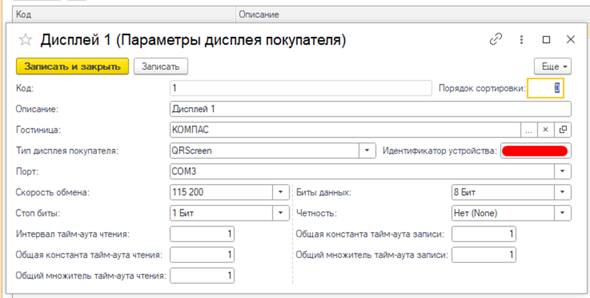The width and height of the screenshot is (590, 298).
Task: Click the Скорость обмена label
Action: 53,192
